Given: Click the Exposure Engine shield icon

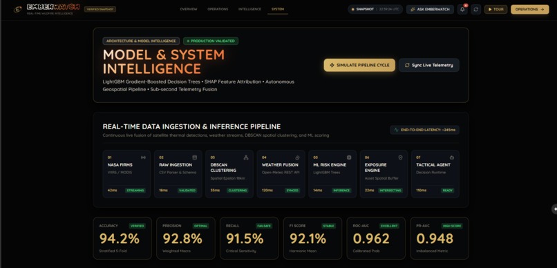Looking at the screenshot, I should 400,157.
